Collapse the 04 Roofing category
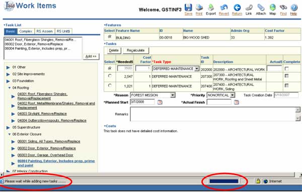This screenshot has width=302, height=192. (x=9, y=88)
